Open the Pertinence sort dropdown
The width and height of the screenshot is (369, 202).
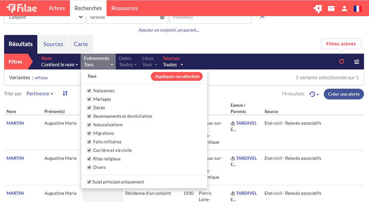coord(40,94)
